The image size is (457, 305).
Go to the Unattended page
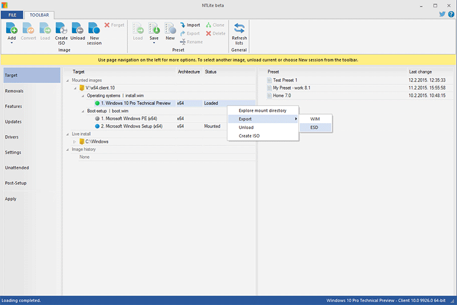coord(17,168)
